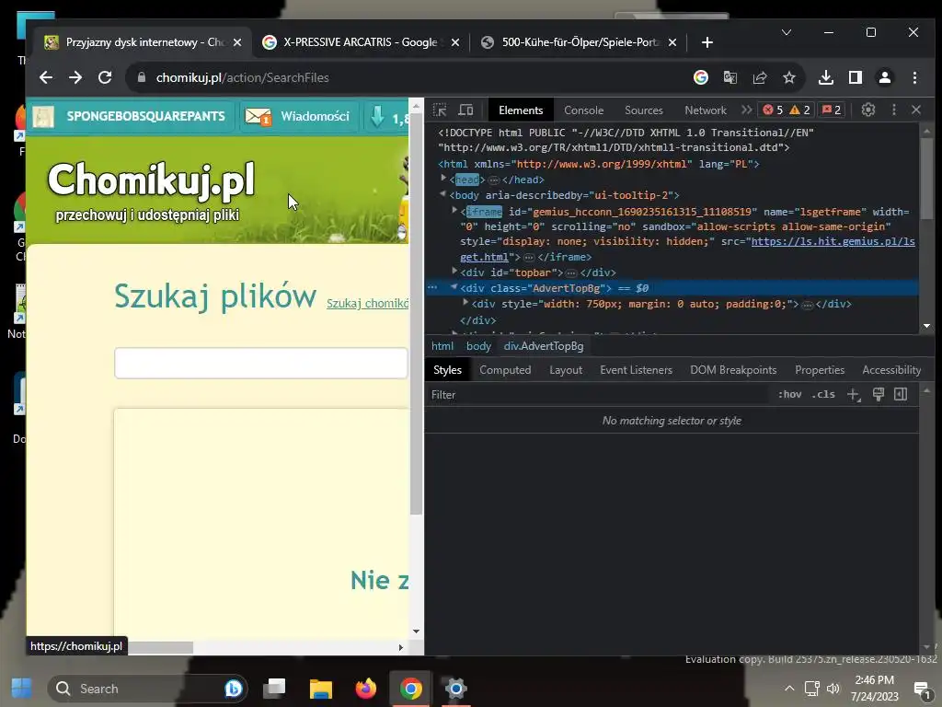Image resolution: width=942 pixels, height=707 pixels.
Task: Open Wiadomości messages
Action: [x=298, y=116]
